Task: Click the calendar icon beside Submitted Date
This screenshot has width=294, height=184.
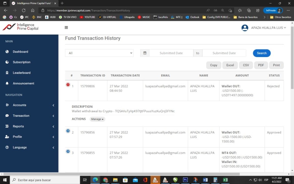Action: [x=145, y=53]
